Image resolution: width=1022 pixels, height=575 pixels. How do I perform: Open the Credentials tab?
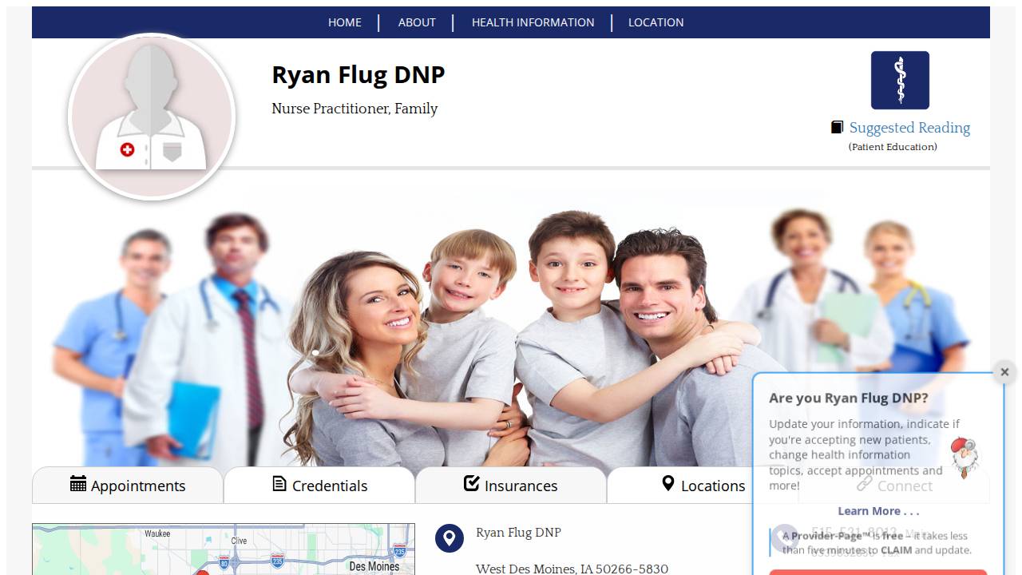pos(319,484)
